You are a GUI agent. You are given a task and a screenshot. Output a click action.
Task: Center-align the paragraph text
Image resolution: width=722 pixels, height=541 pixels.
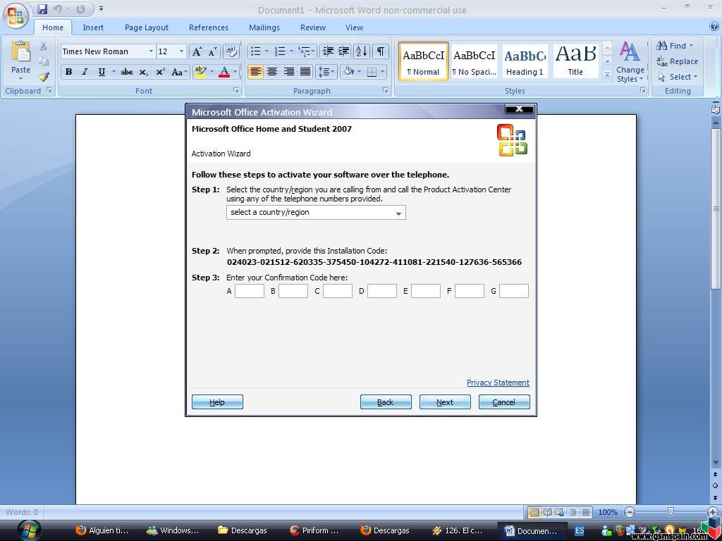point(272,72)
